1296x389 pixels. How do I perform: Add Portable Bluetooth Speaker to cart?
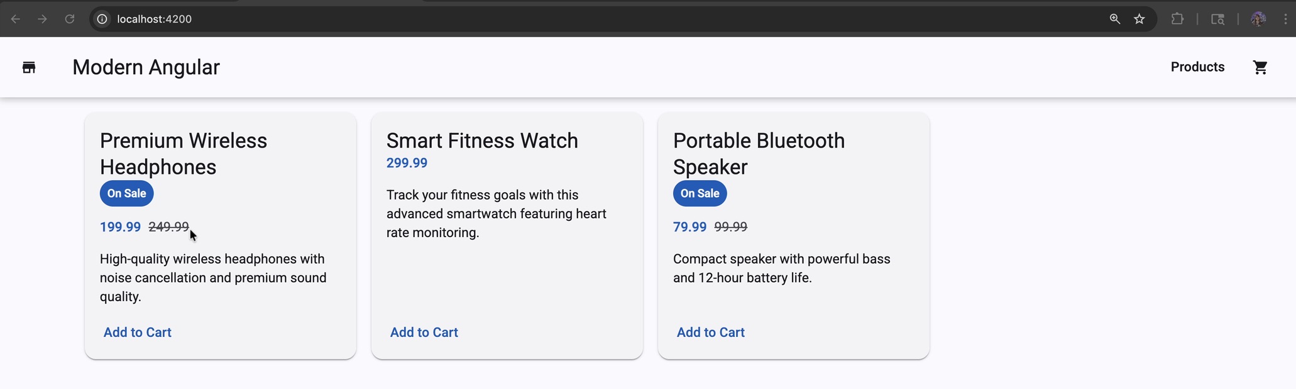tap(710, 332)
